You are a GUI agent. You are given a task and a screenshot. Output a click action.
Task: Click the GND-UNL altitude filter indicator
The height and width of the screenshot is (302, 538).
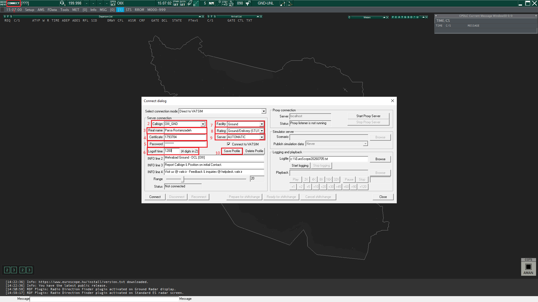[x=266, y=3]
